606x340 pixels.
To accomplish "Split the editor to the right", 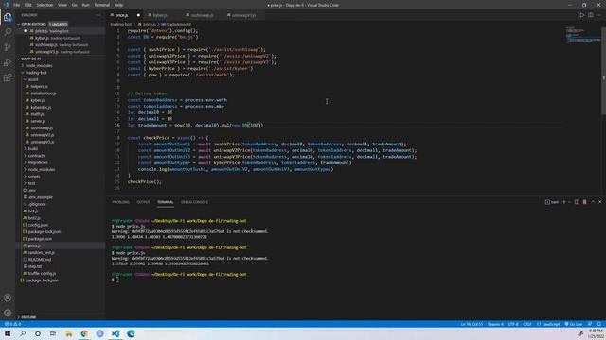I will [x=591, y=15].
